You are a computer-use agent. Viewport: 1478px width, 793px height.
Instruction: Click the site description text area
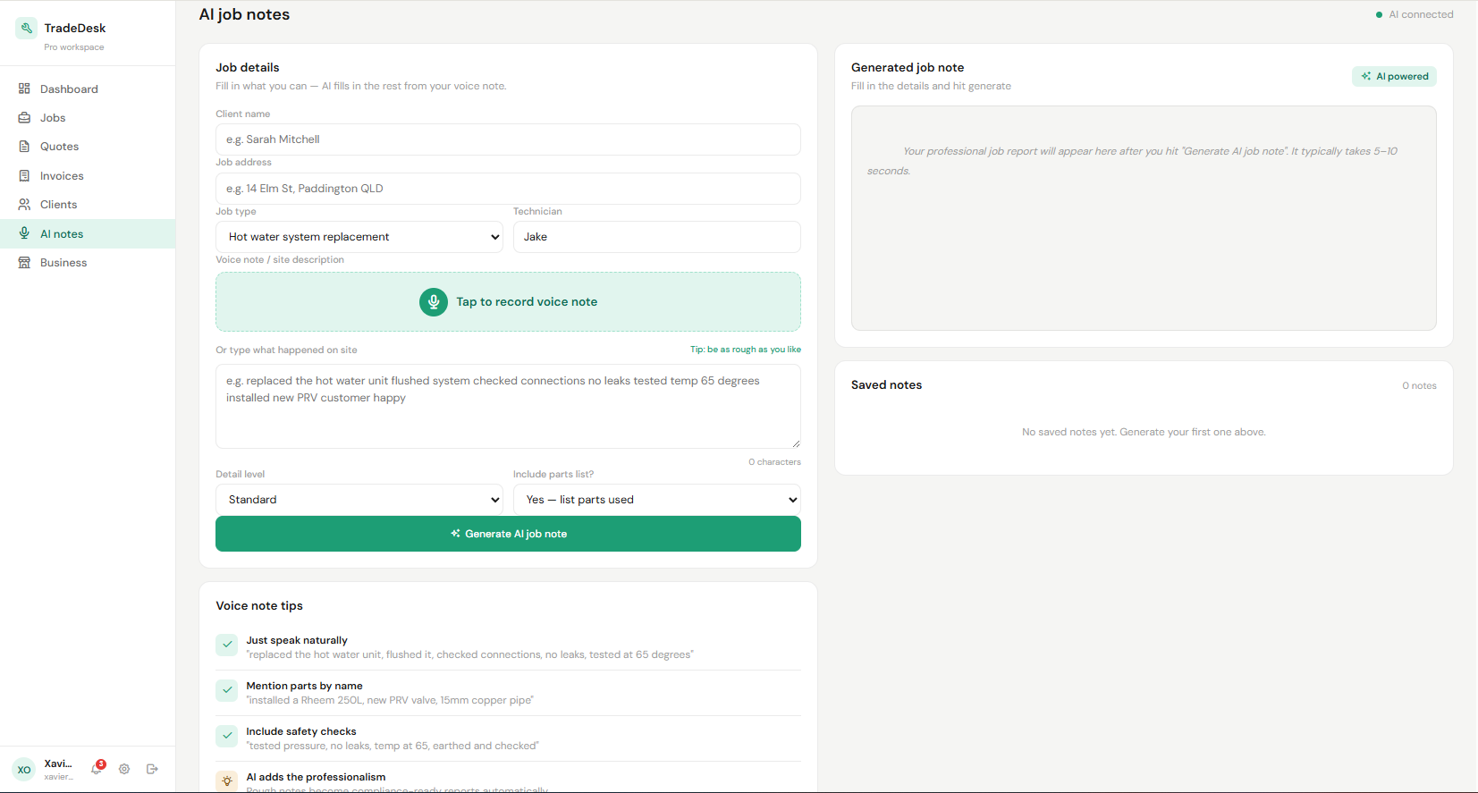pos(508,406)
